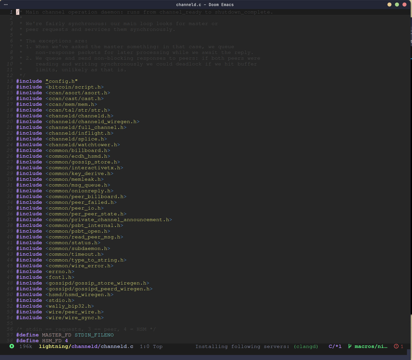Image resolution: width=412 pixels, height=360 pixels.
Task: Click <common/read_peer_msg.h> header name
Action: coord(84,237)
